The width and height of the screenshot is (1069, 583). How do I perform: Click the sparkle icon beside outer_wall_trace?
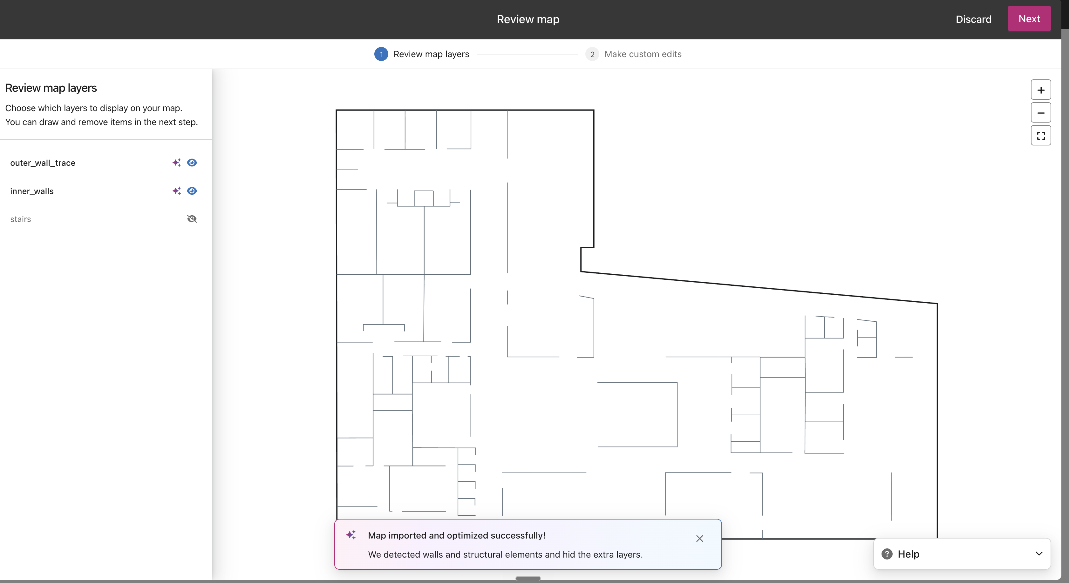177,163
